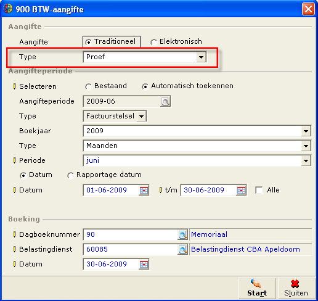The height and width of the screenshot is (301, 318).
Task: Expand the Proef type dropdown
Action: (x=201, y=57)
